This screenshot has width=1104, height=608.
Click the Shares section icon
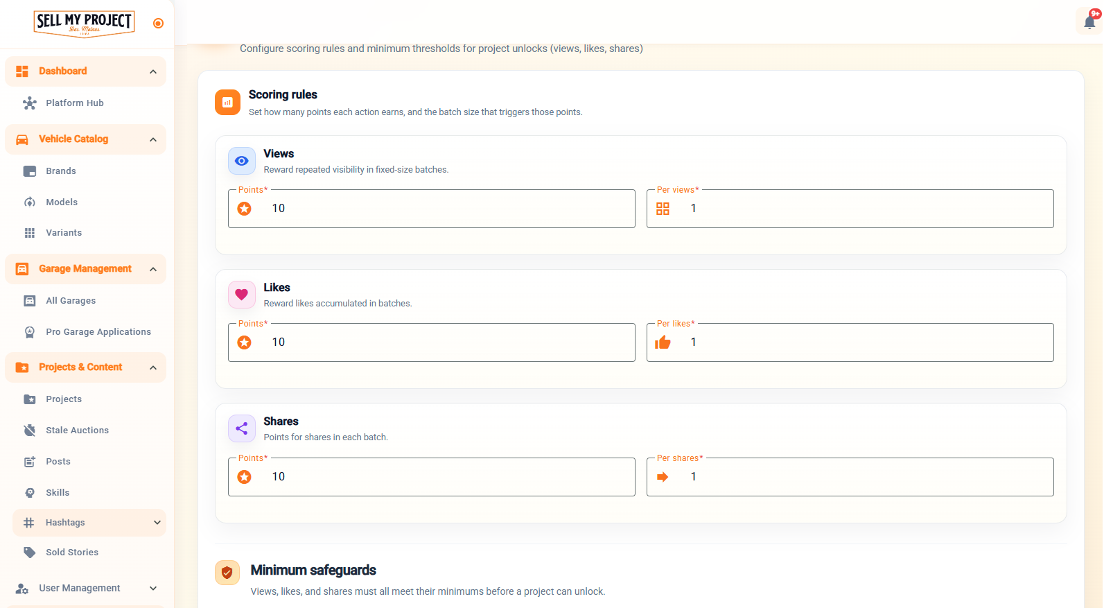242,428
